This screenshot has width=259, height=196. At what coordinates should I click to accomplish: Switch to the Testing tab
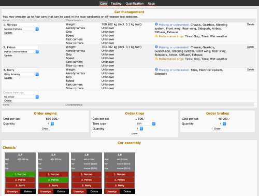pyautogui.click(x=116, y=4)
